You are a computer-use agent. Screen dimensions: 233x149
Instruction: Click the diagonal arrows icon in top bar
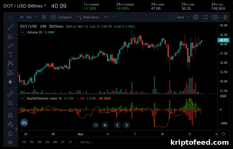click(225, 17)
